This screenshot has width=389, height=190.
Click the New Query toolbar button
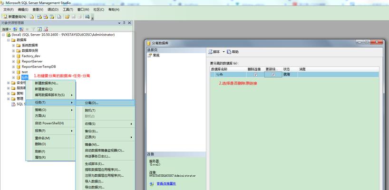tap(15, 17)
